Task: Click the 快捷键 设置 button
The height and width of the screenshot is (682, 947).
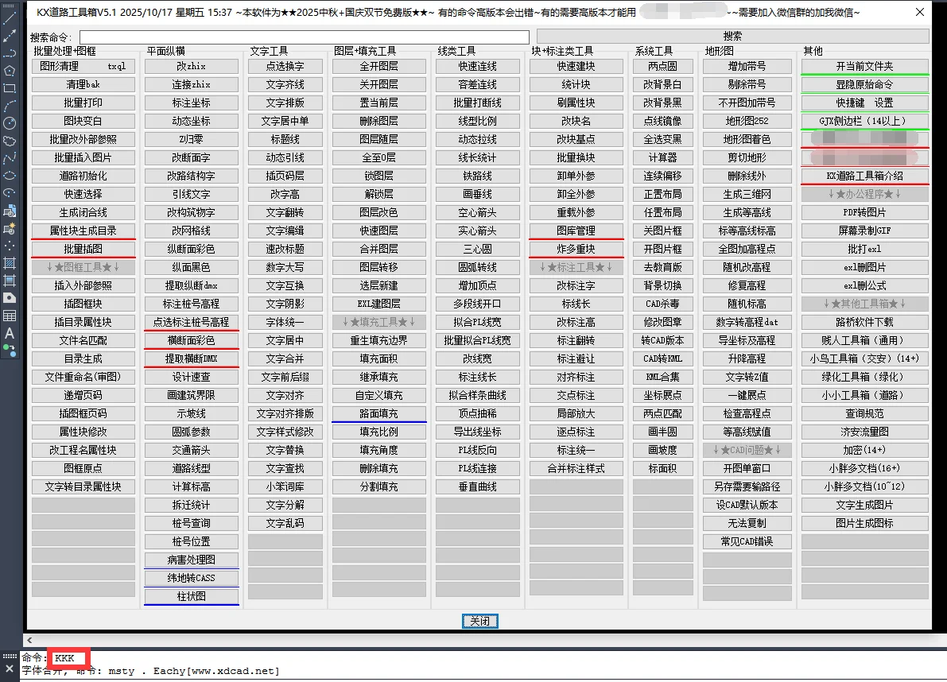Action: (865, 103)
